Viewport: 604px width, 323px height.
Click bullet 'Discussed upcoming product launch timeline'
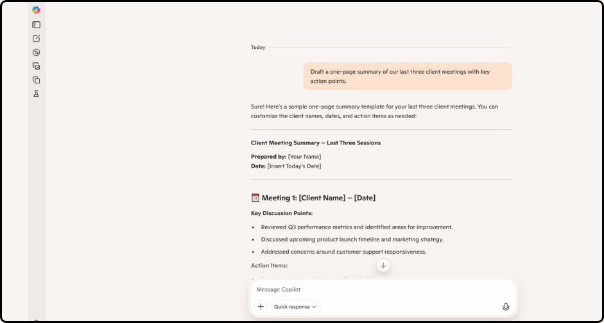[x=352, y=240]
